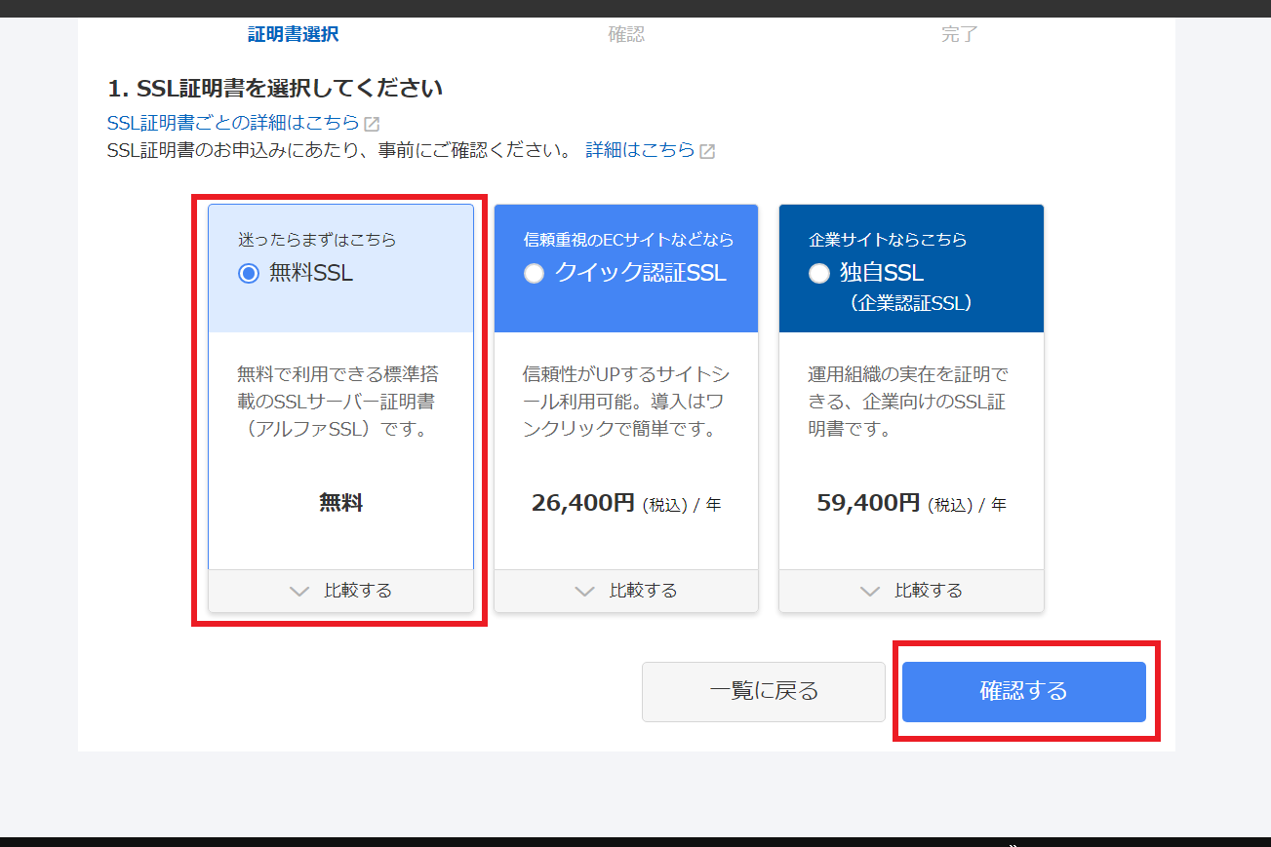Click external-link icon after 詳細はこちら

coord(707,151)
